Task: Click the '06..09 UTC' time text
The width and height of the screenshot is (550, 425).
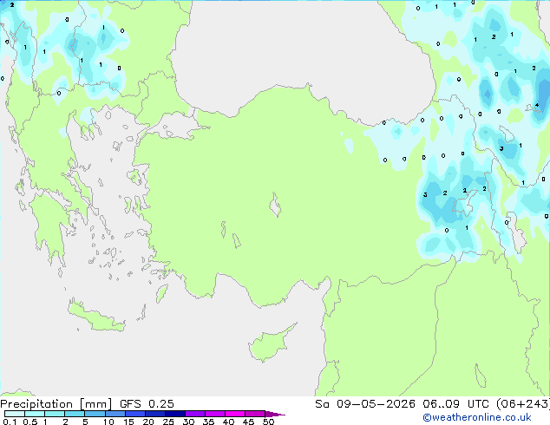Action: coord(457,404)
